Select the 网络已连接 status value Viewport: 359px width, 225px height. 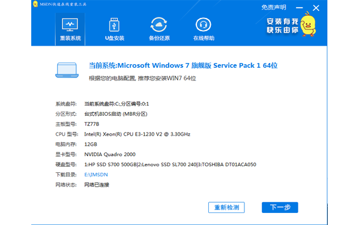(x=97, y=185)
